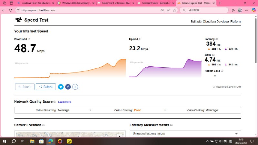Select the Internet Speed Test tab
This screenshot has height=145, width=258.
[196, 3]
